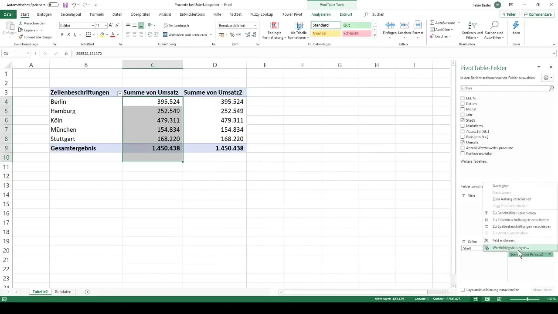Apply the Schlecht cell style

pyautogui.click(x=357, y=33)
